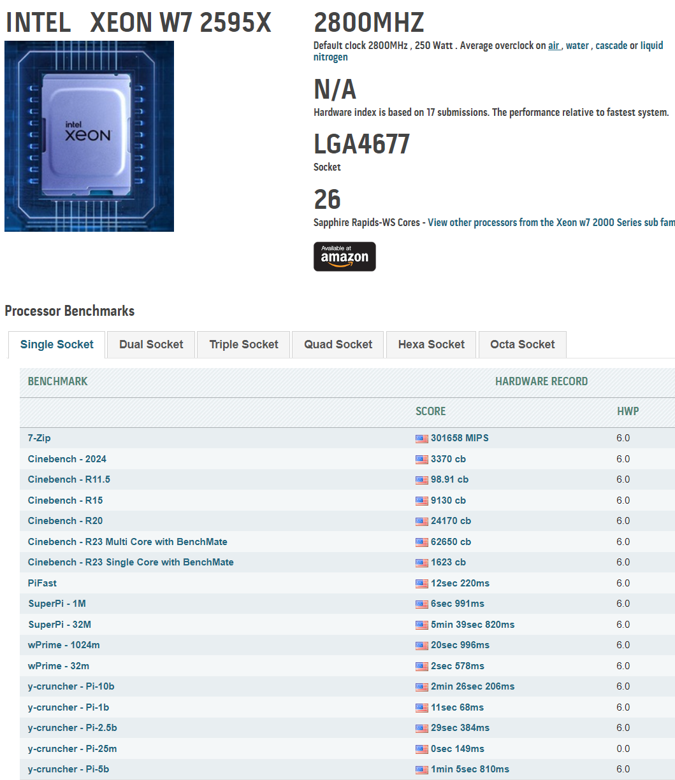The image size is (675, 780).
Task: Click the flag icon next to 9130 cb
Action: pyautogui.click(x=422, y=501)
